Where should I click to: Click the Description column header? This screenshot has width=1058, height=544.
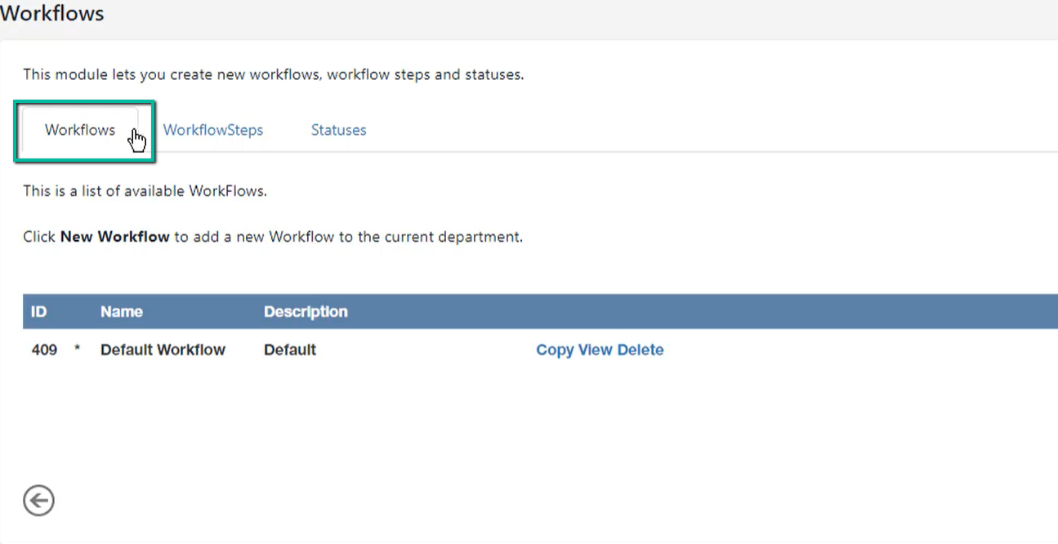(x=306, y=311)
